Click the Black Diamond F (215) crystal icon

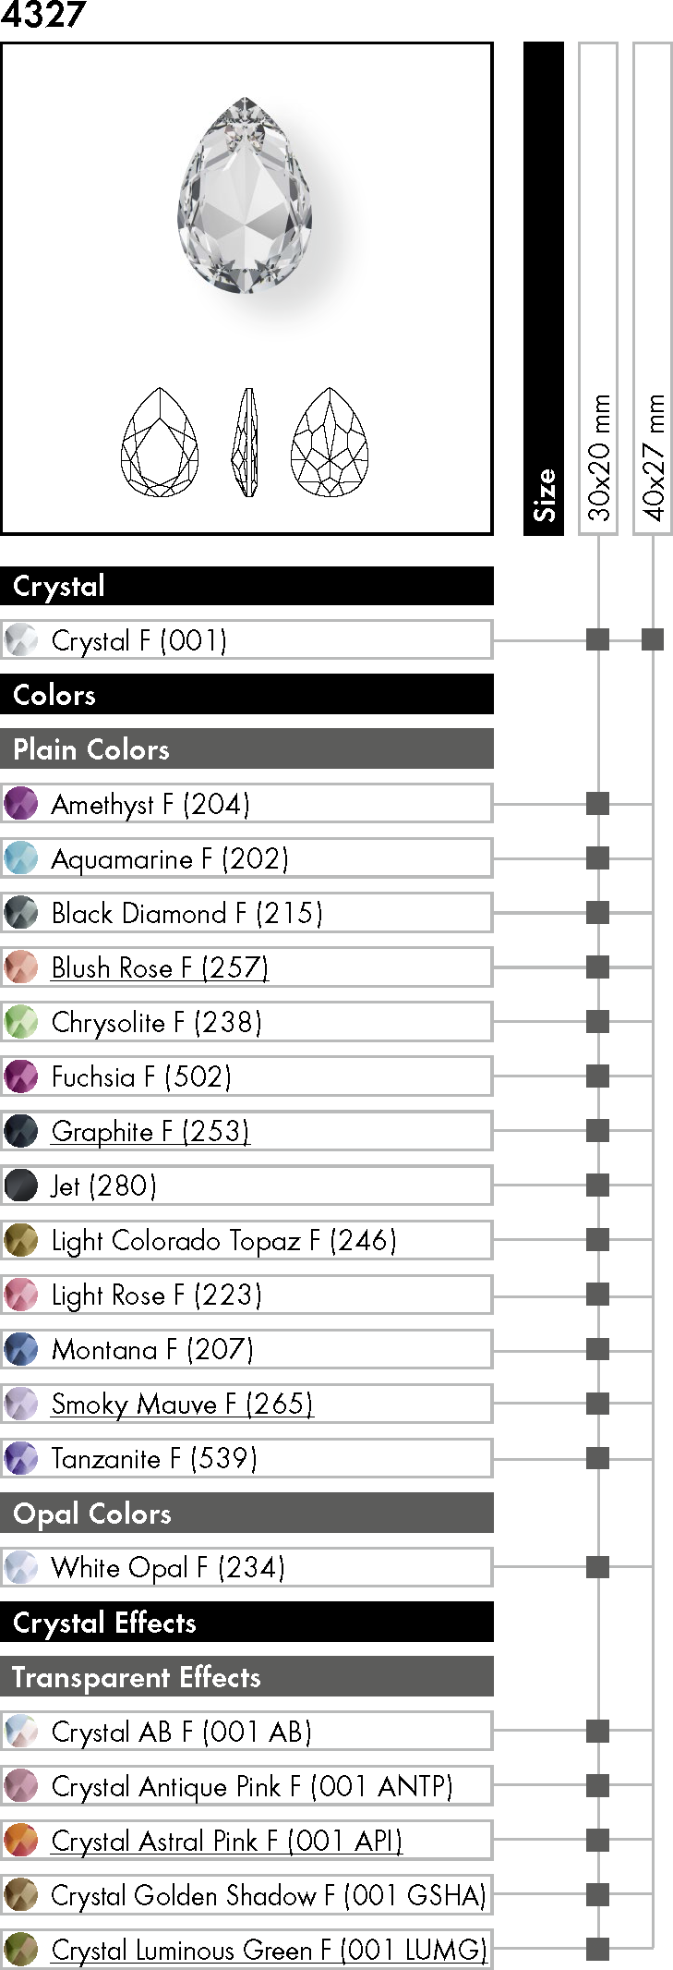click(20, 912)
